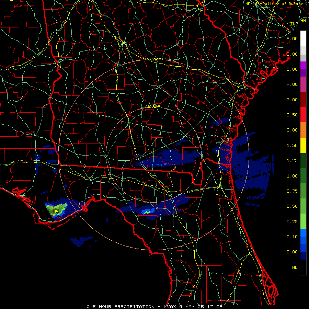Click the 1.50 legend value
The height and width of the screenshot is (309, 309).
(292, 146)
